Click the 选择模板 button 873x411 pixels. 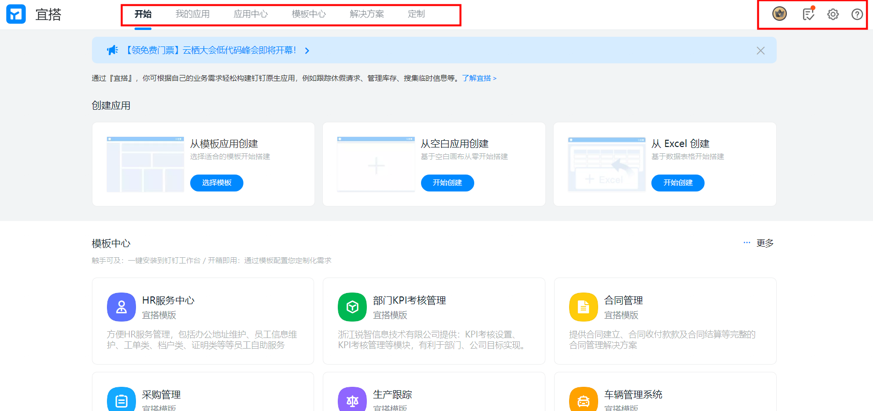pyautogui.click(x=217, y=183)
